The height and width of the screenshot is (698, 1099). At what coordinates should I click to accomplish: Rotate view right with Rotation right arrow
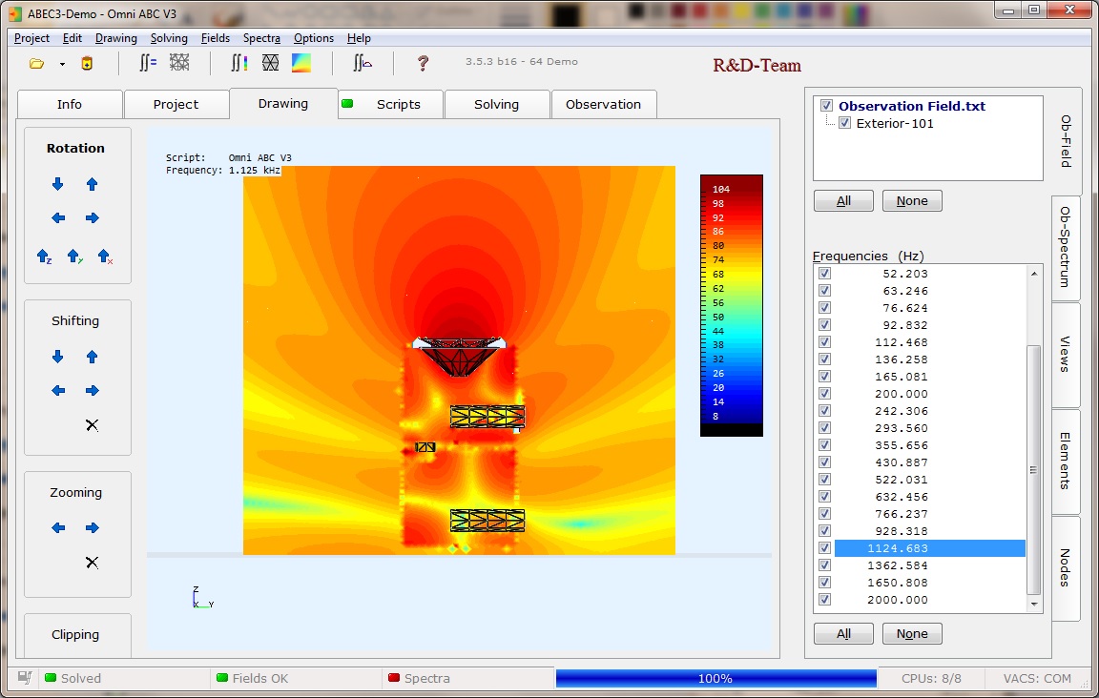point(92,218)
